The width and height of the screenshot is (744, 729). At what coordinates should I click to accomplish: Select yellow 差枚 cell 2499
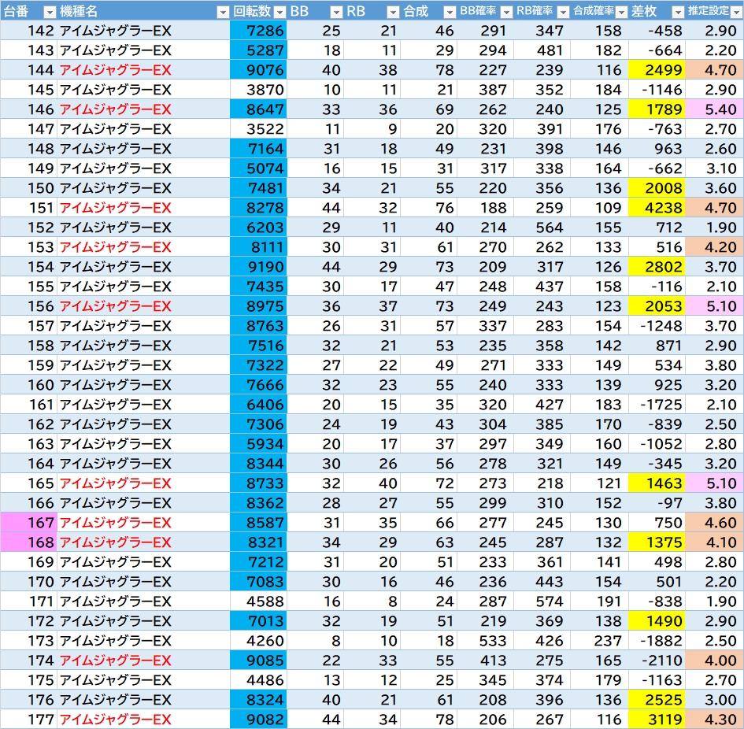657,70
